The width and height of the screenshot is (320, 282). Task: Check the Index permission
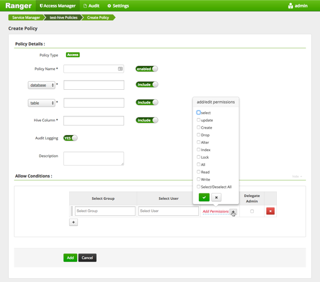point(198,150)
